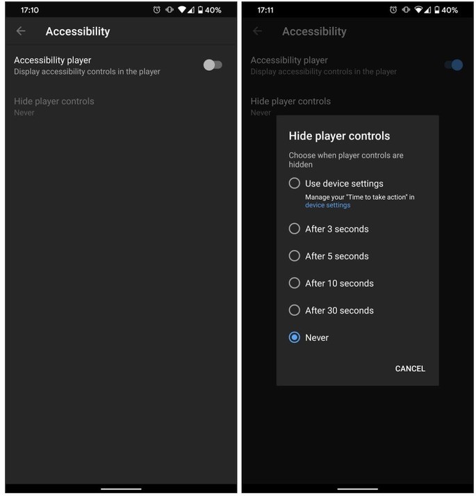Enable the Accessibility player switch that is off
476x496 pixels.
pos(213,65)
